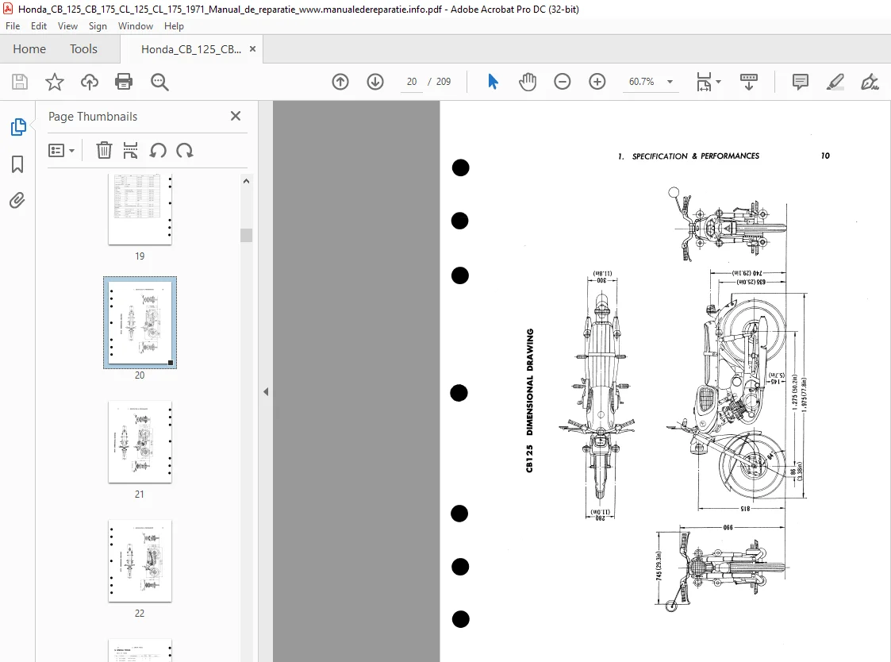Viewport: 891px width, 662px height.
Task: Open thumbnail options menu dropdown
Action: 61,151
